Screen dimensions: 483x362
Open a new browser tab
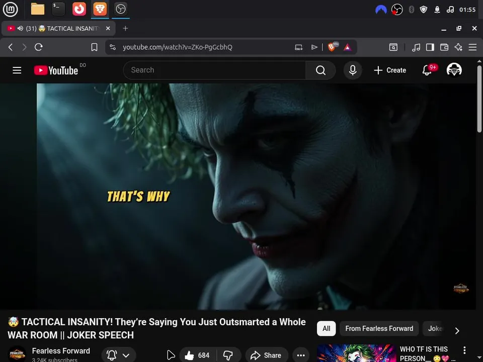125,28
